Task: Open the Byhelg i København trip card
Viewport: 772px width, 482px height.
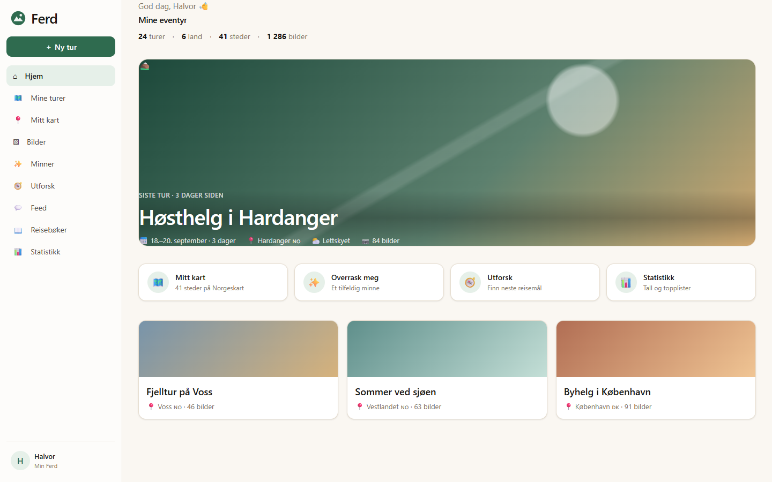Action: 656,370
